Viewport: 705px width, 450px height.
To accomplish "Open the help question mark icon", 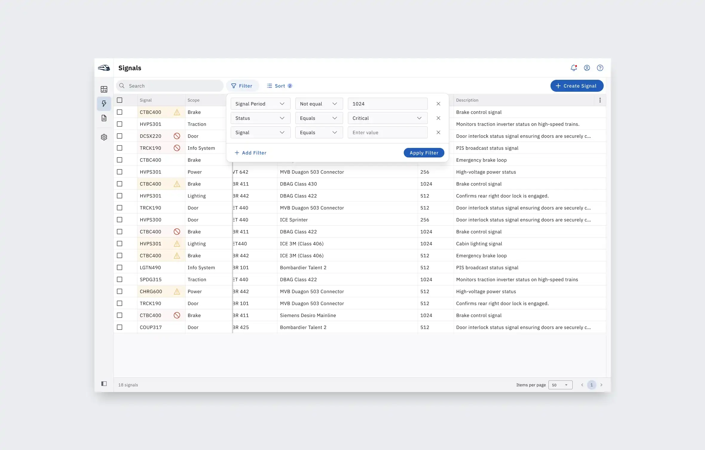I will coord(600,68).
